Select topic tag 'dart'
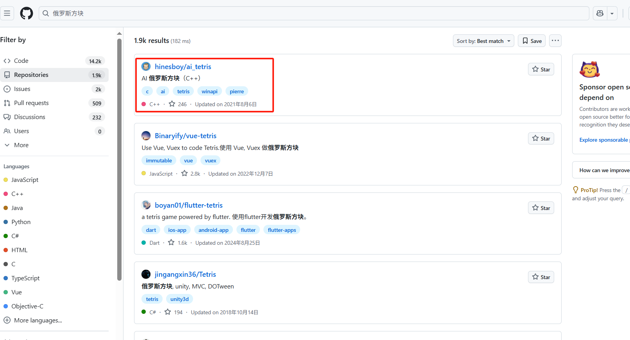The height and width of the screenshot is (340, 630). pos(151,230)
